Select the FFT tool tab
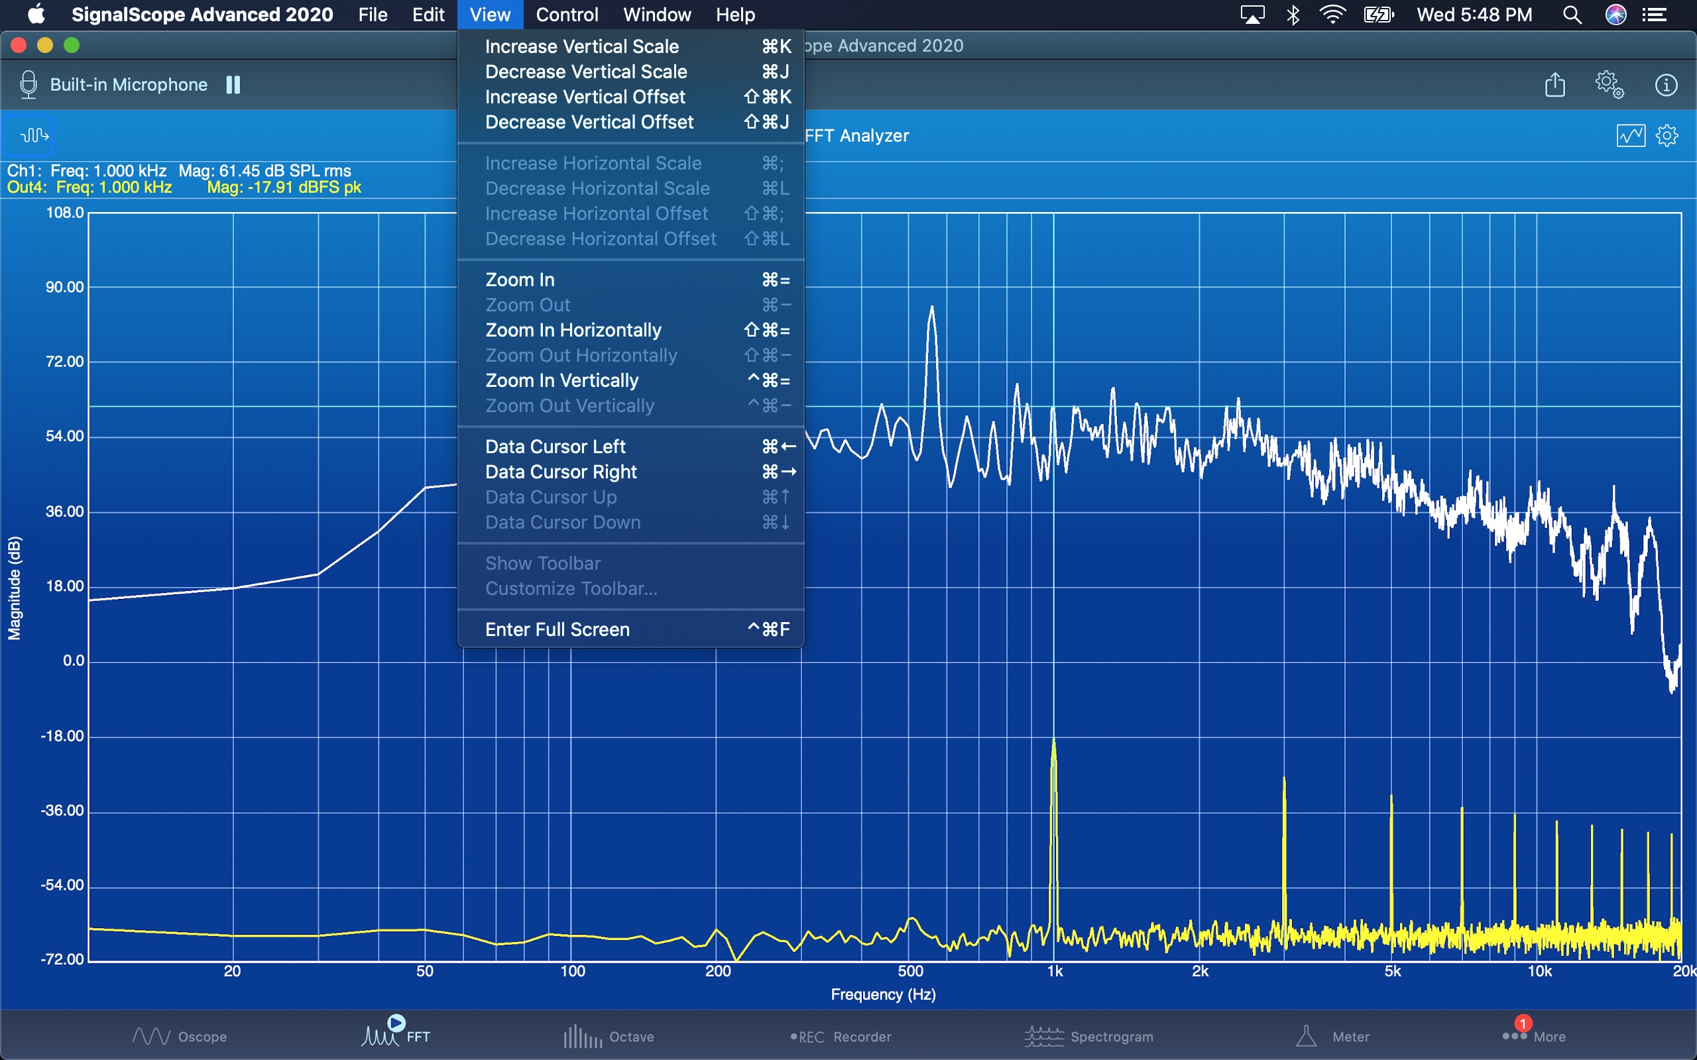Screen dimensions: 1697x1060 [x=396, y=1032]
